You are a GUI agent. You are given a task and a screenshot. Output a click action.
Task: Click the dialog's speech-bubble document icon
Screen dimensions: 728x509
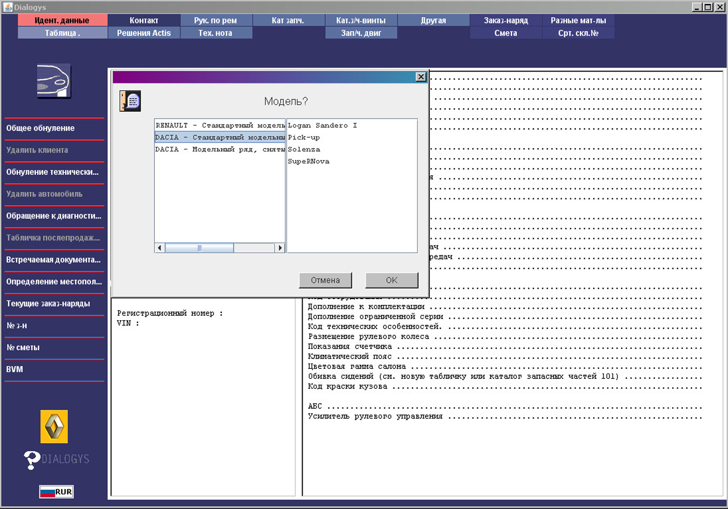[130, 101]
